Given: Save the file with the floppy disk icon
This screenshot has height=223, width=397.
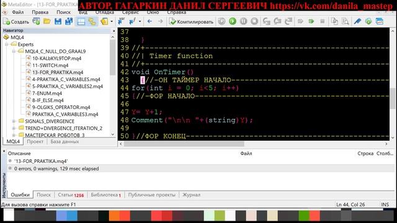Looking at the screenshot, I should coord(58,22).
